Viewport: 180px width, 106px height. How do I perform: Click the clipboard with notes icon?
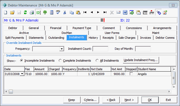point(138,12)
